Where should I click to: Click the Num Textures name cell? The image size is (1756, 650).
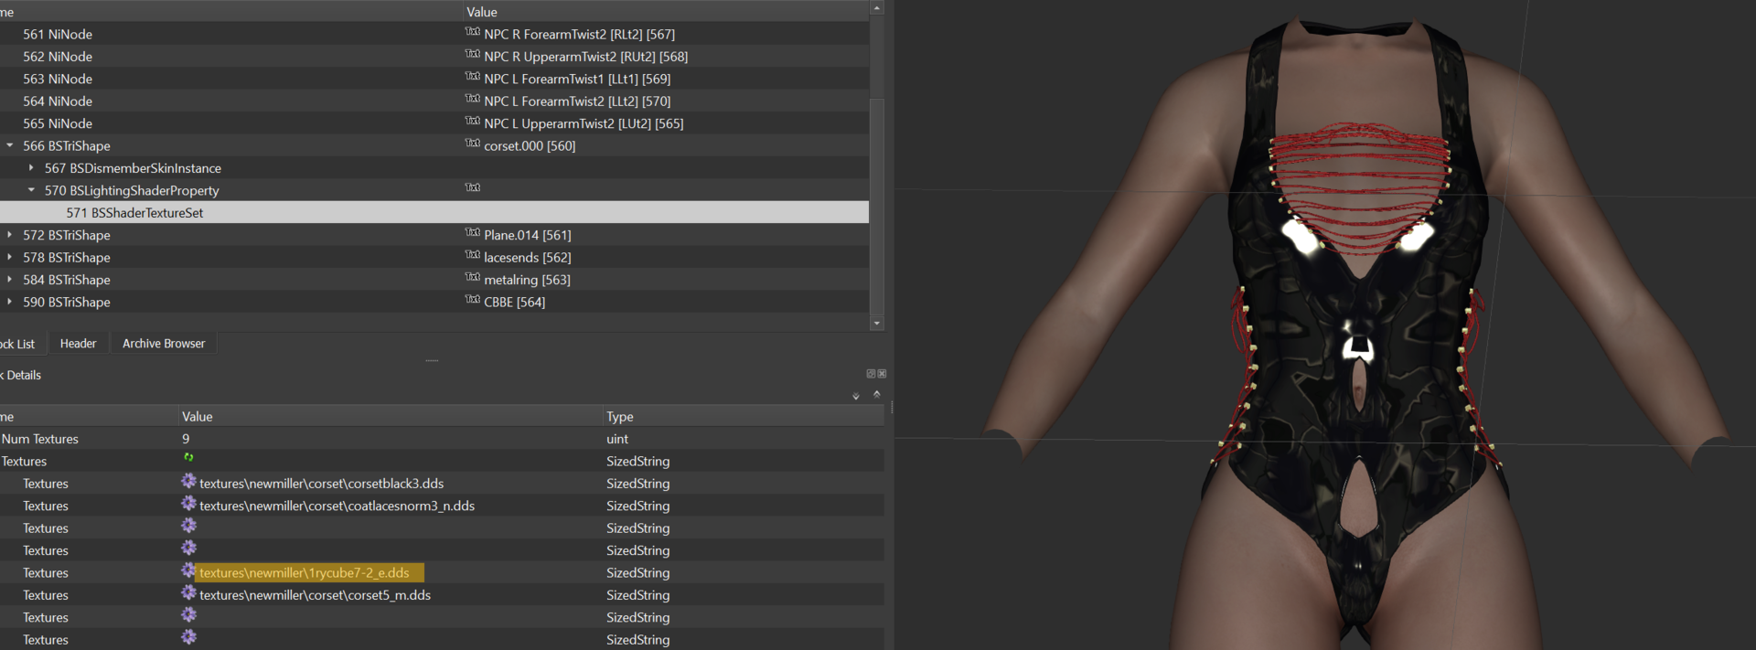tap(40, 439)
